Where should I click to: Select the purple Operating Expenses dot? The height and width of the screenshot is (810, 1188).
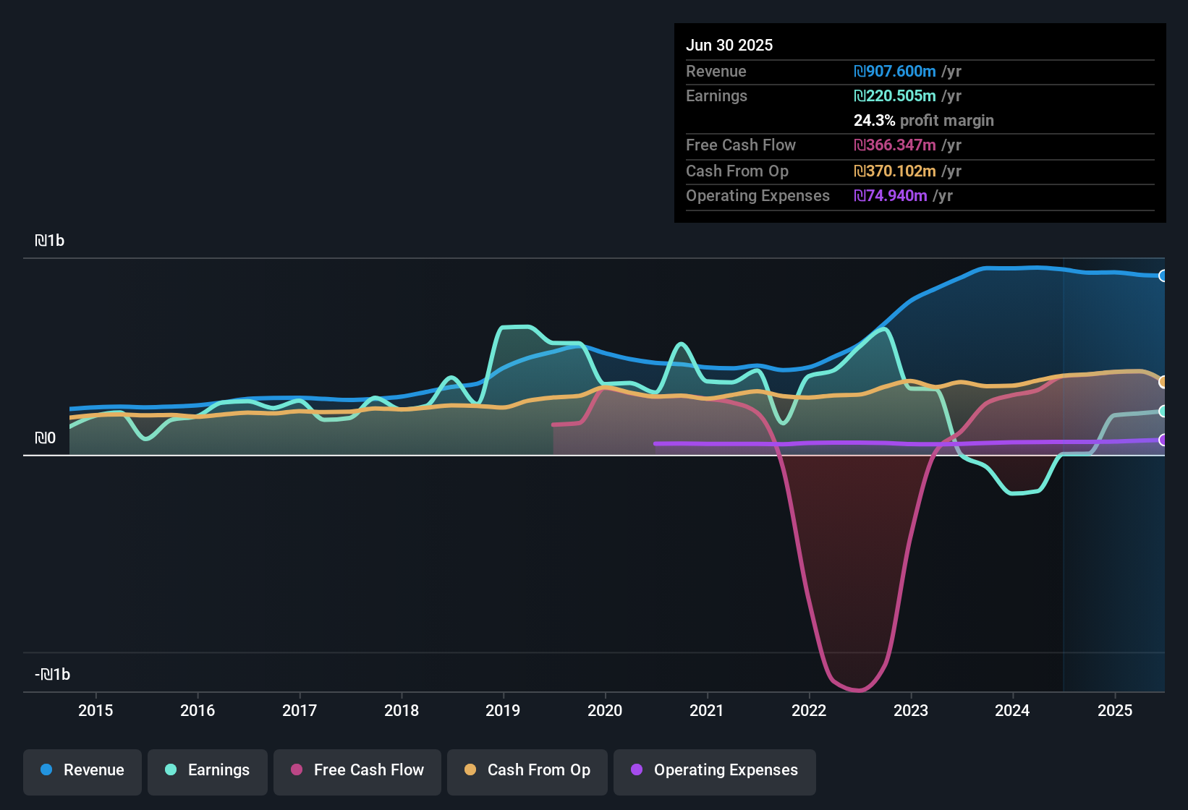coord(637,770)
